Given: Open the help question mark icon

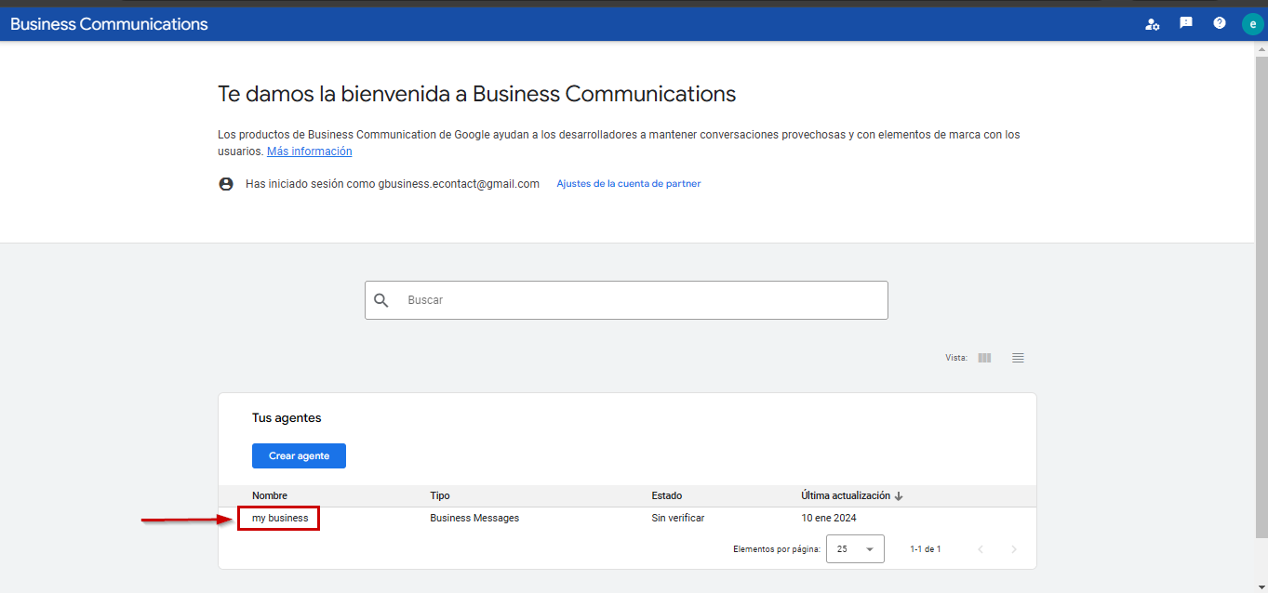Looking at the screenshot, I should point(1220,23).
